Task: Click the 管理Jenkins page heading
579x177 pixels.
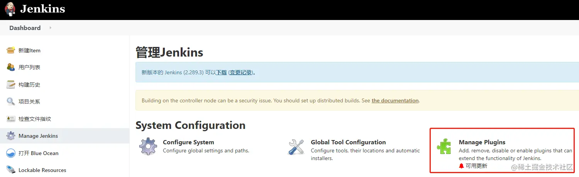Action: click(x=169, y=52)
